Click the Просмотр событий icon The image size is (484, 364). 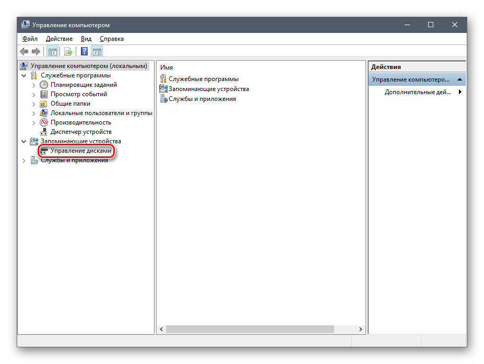click(44, 94)
